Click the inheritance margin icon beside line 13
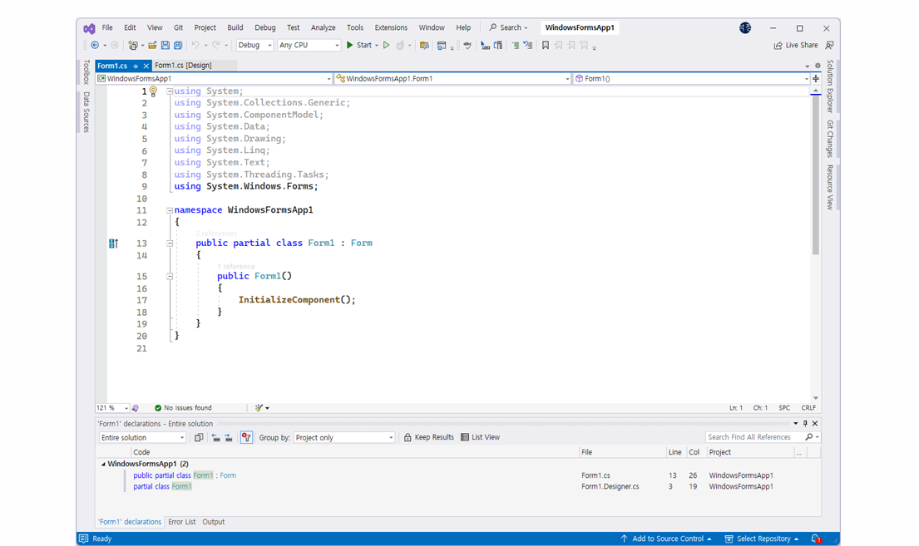This screenshot has height=546, width=919. pos(113,243)
